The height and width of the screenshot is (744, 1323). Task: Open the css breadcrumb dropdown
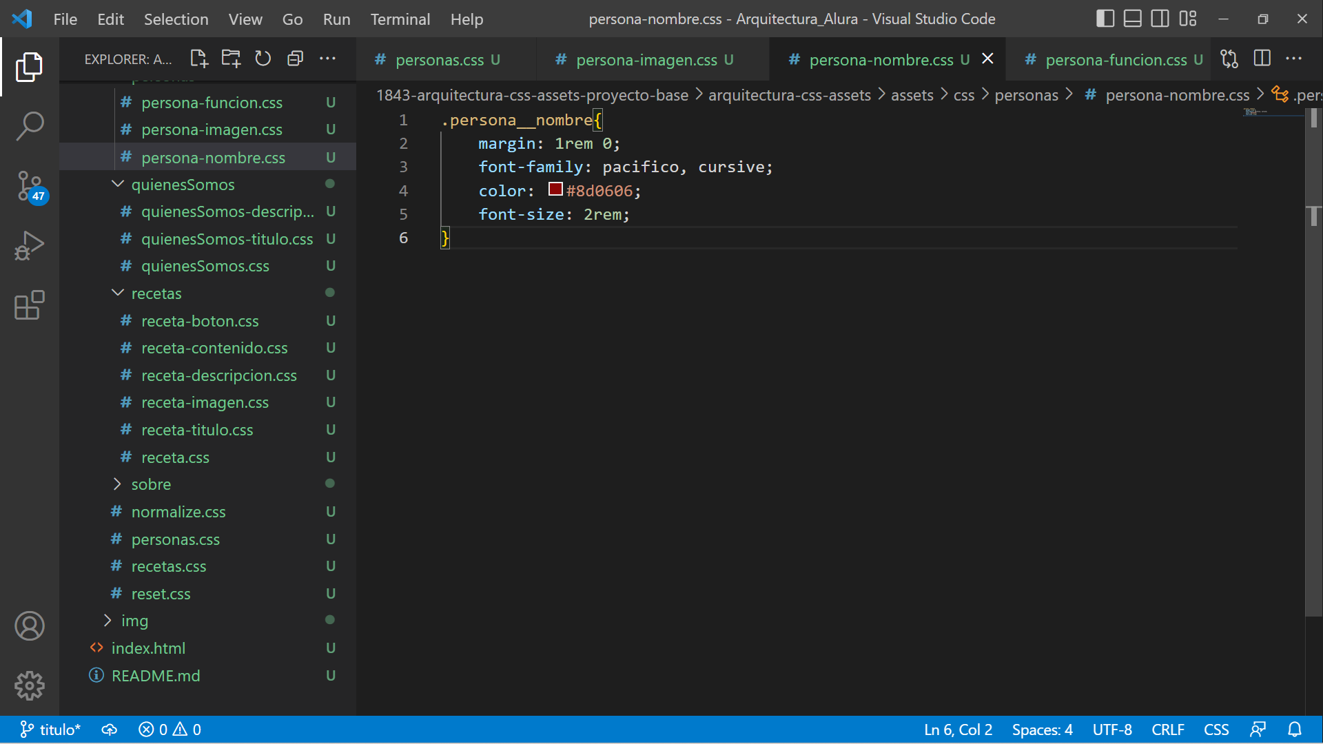point(964,95)
